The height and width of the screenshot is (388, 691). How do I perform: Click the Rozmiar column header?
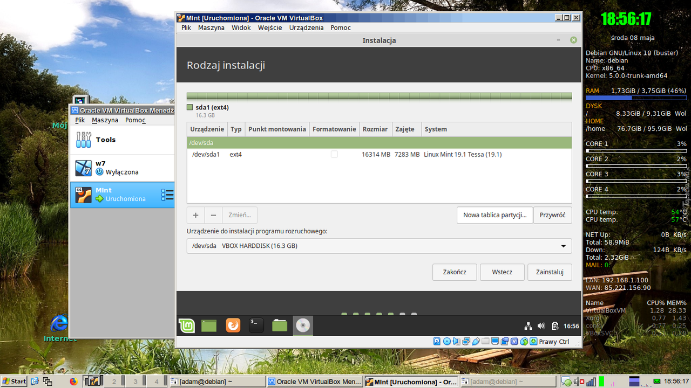pos(375,129)
